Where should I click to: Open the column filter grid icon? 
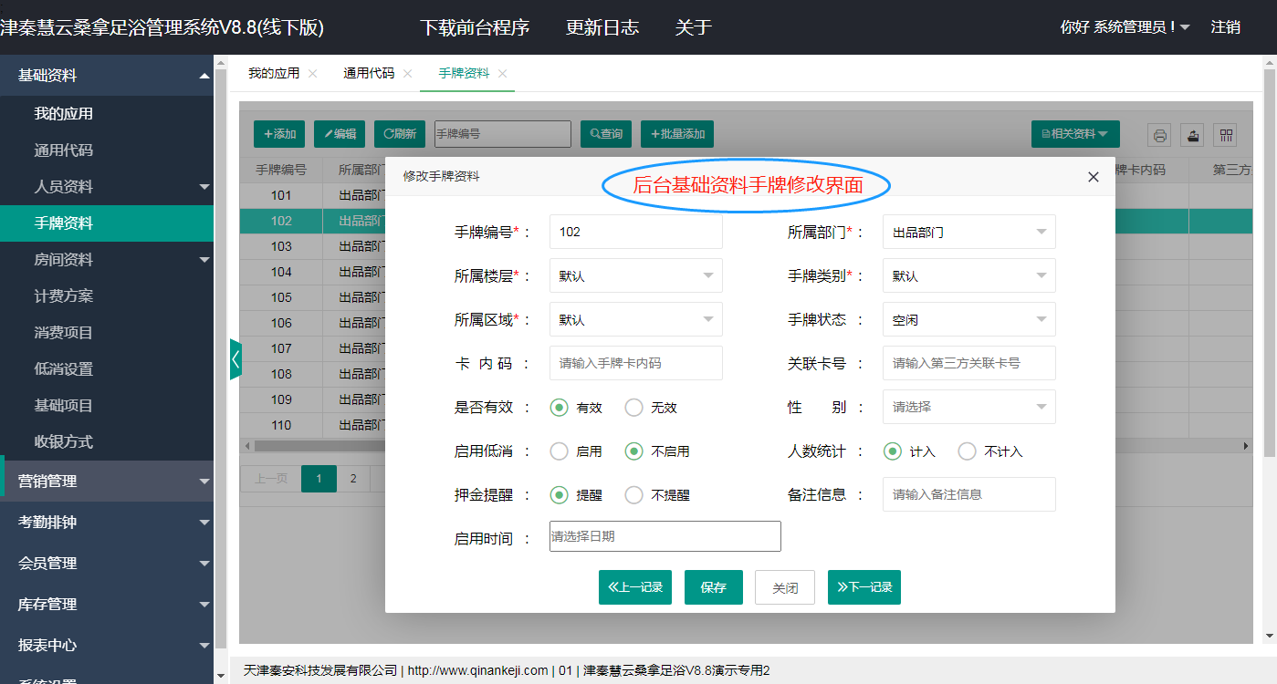click(x=1226, y=135)
